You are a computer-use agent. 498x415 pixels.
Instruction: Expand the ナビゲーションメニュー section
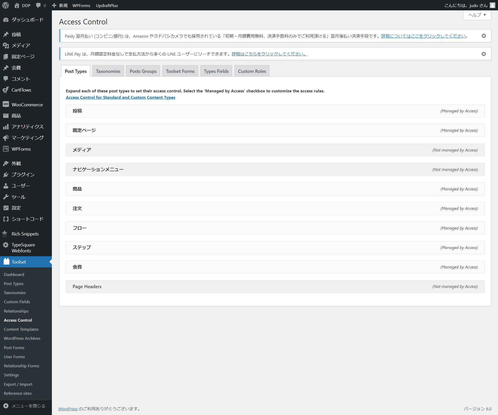(275, 169)
